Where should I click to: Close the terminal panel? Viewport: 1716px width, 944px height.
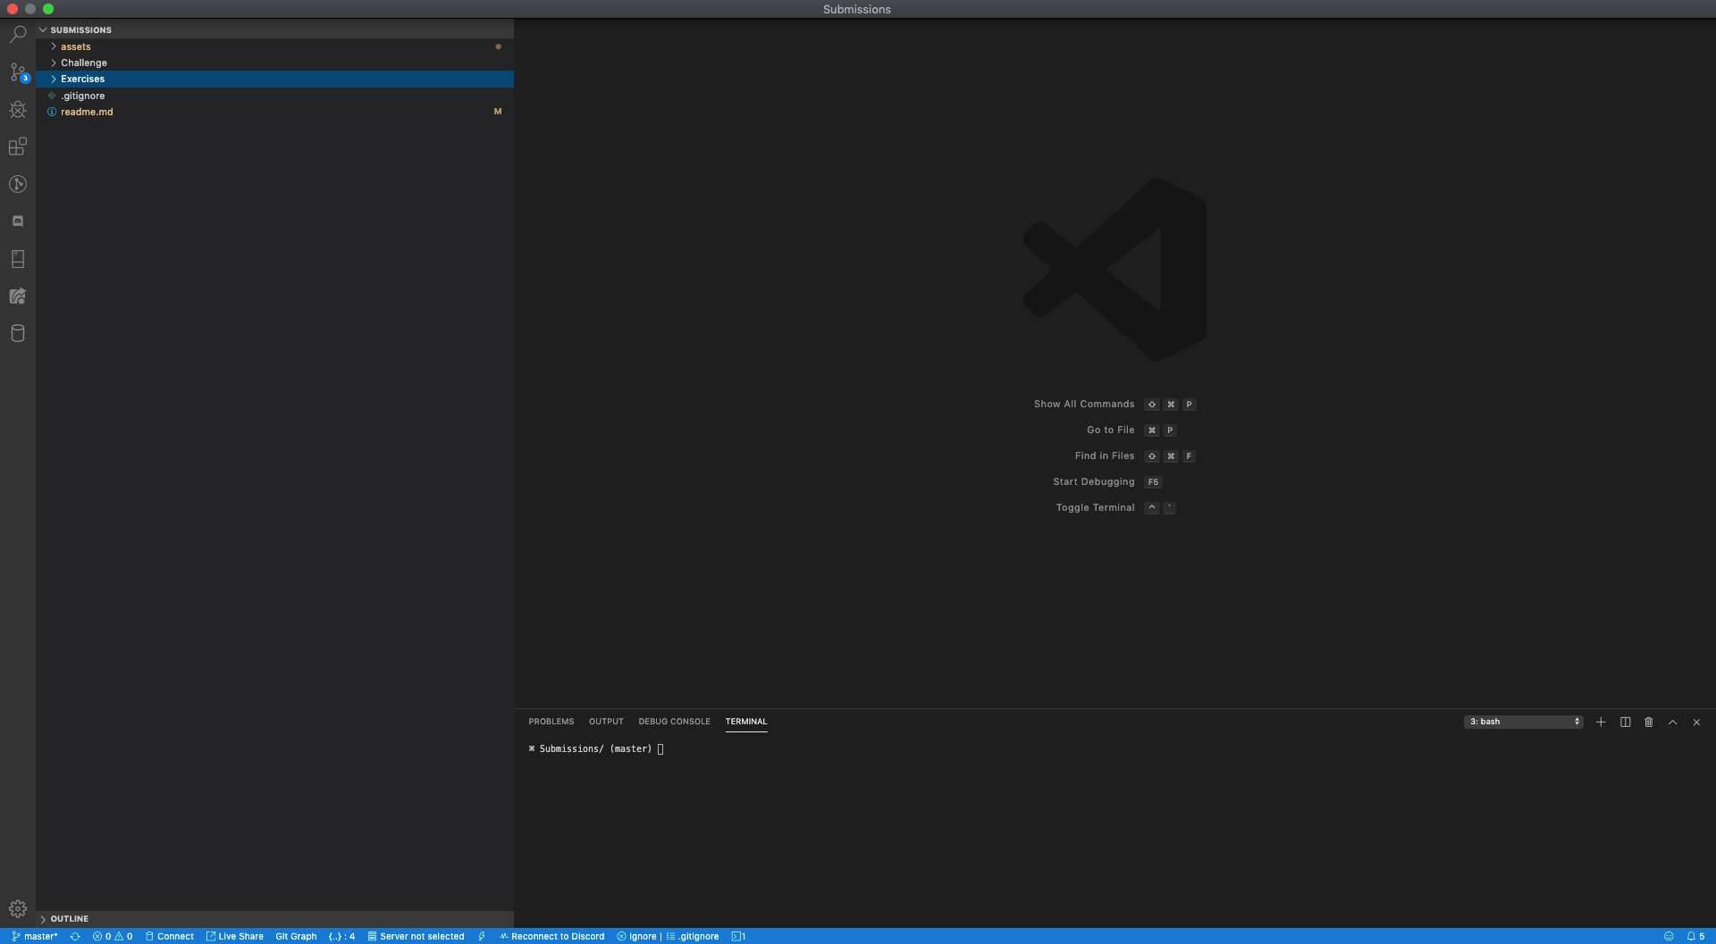[x=1696, y=722]
